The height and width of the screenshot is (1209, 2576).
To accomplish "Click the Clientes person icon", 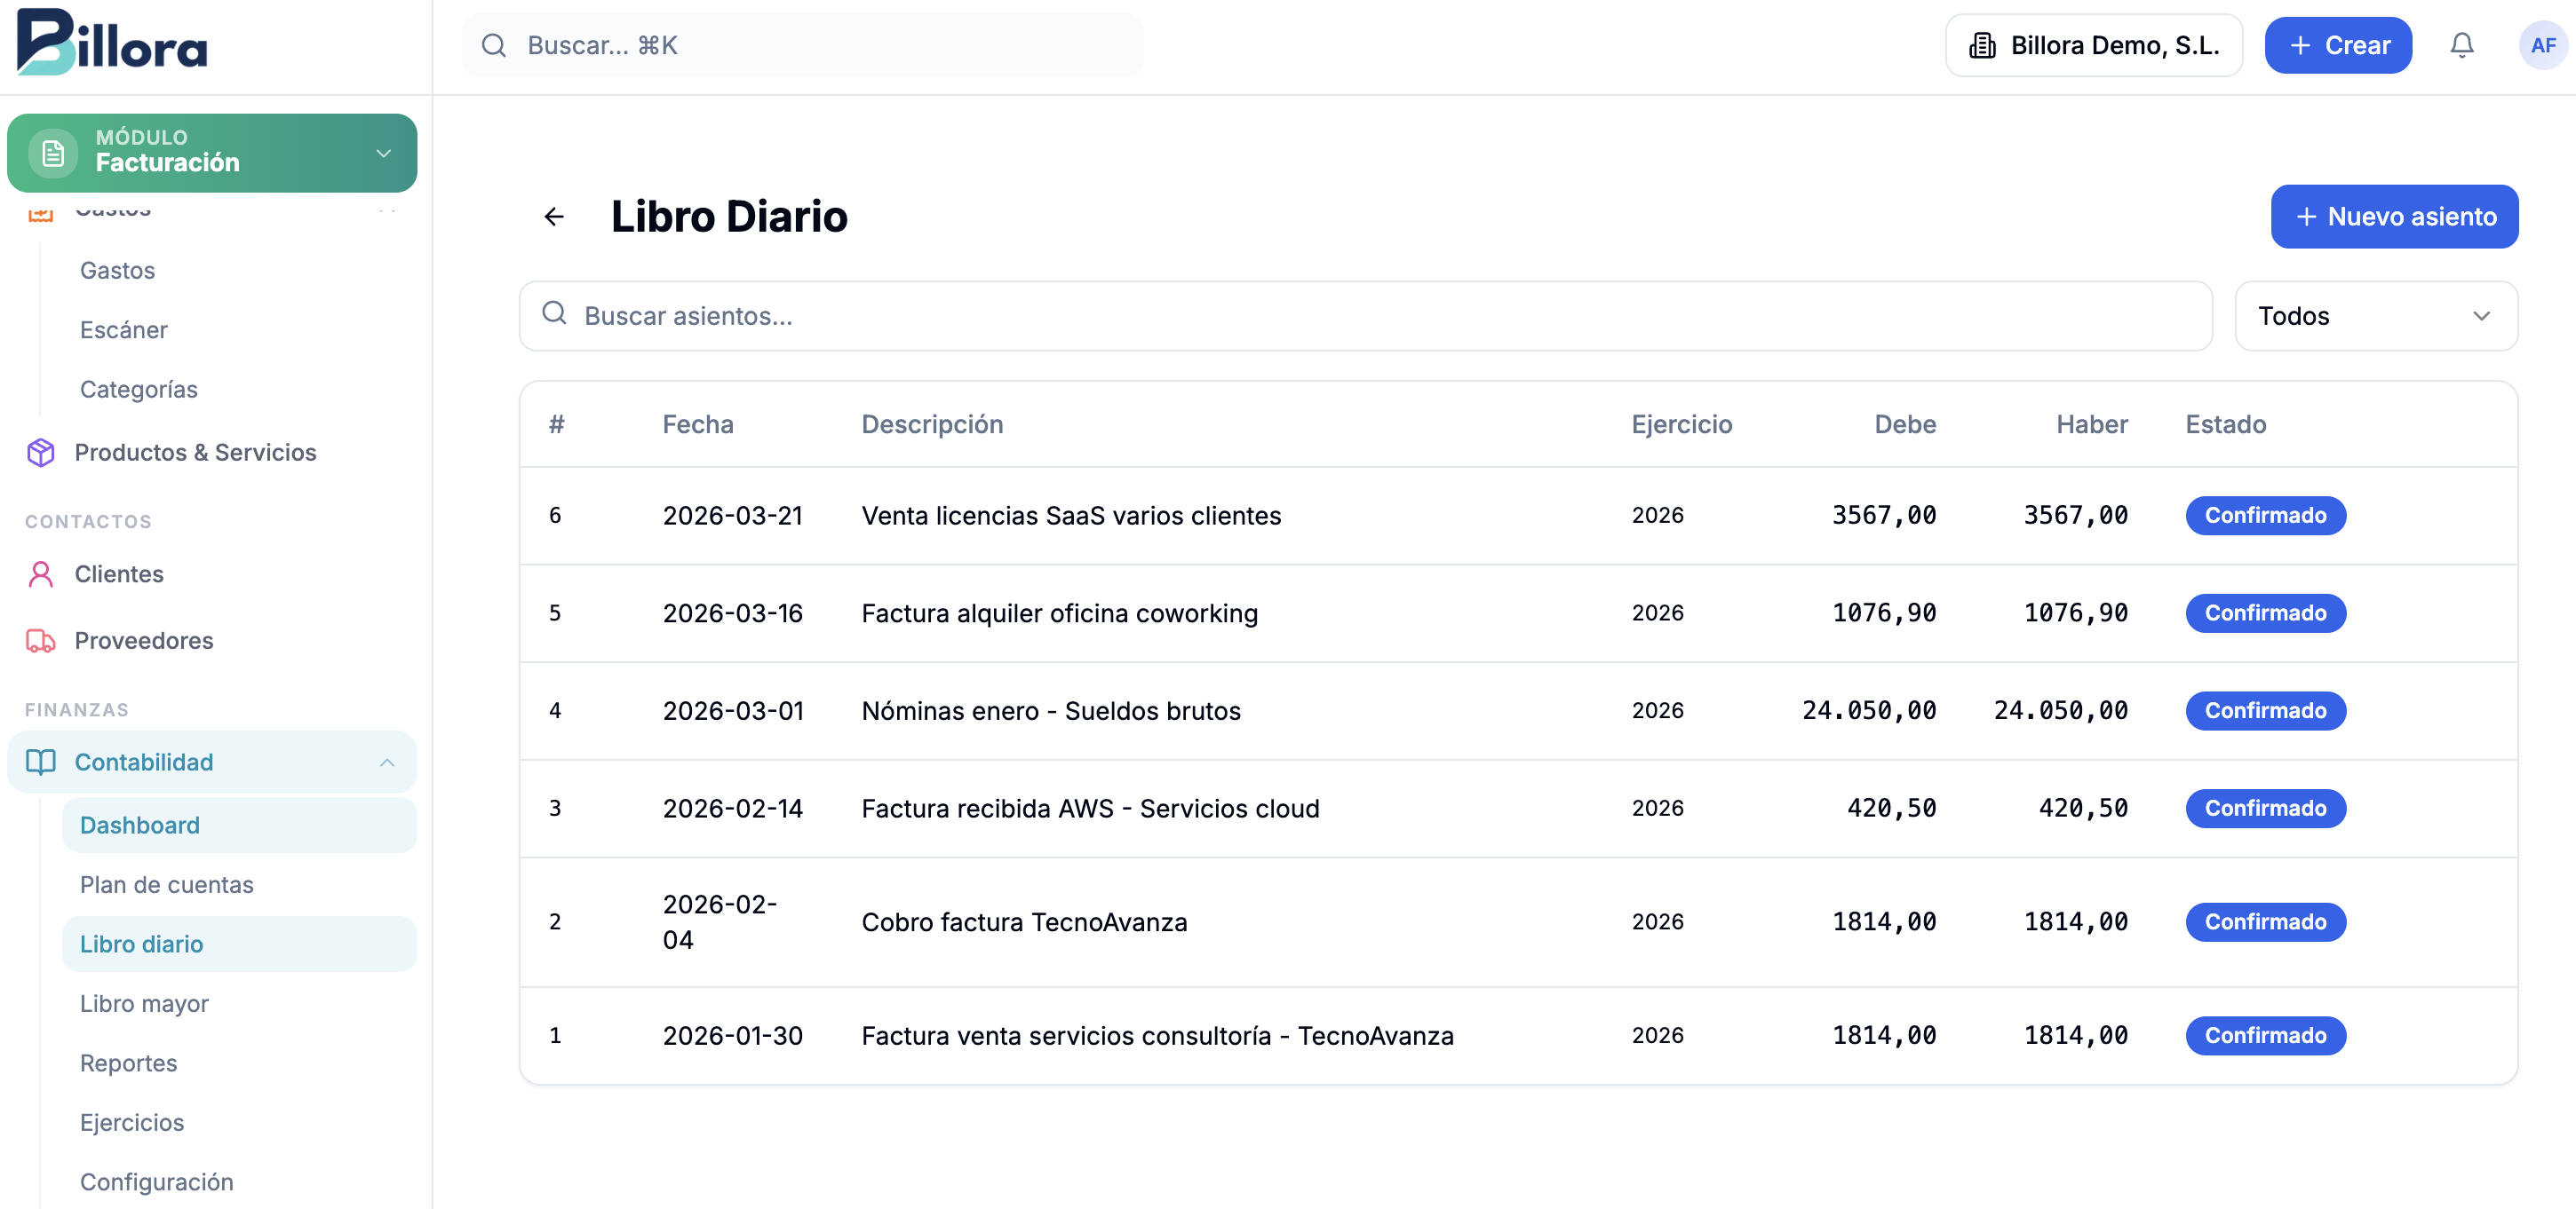I will [x=41, y=573].
